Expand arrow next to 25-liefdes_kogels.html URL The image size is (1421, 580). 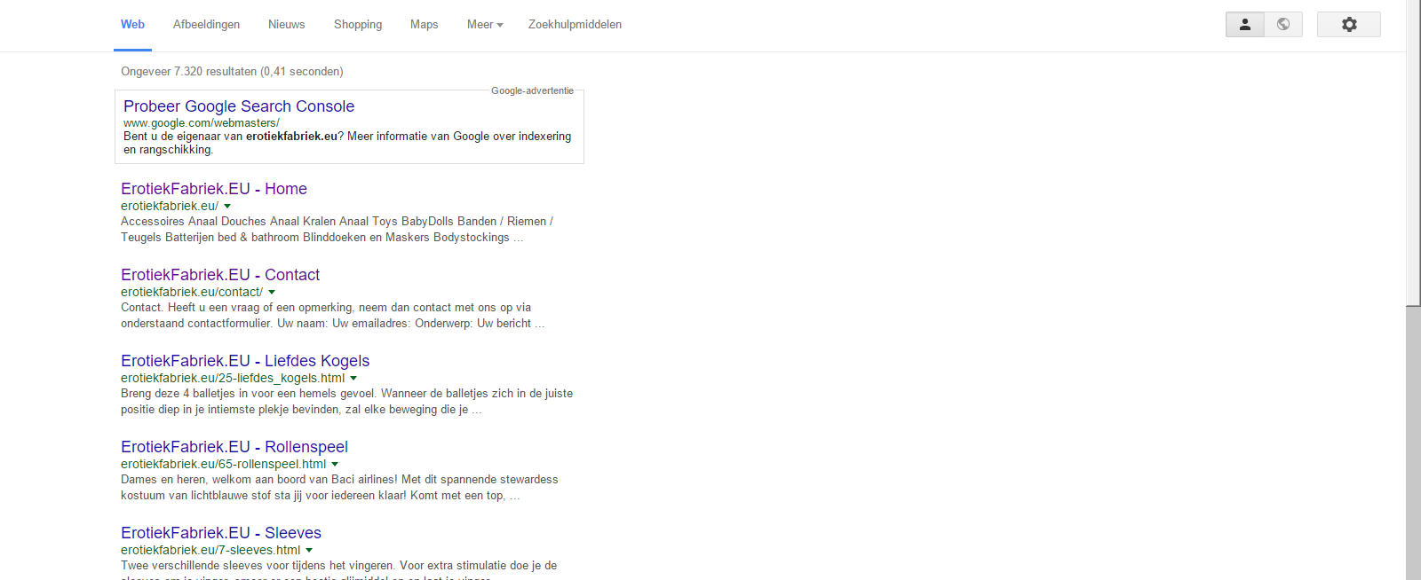353,379
